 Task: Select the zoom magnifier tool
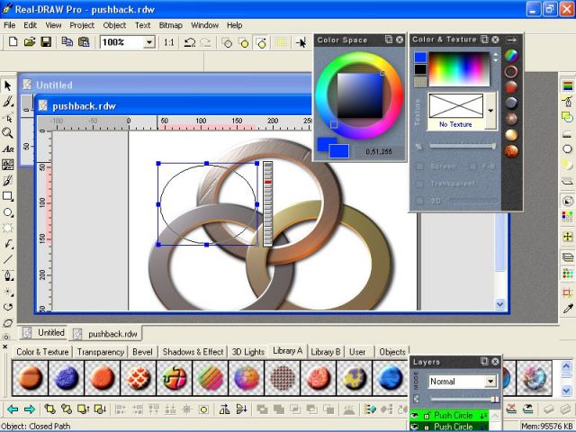pos(8,133)
